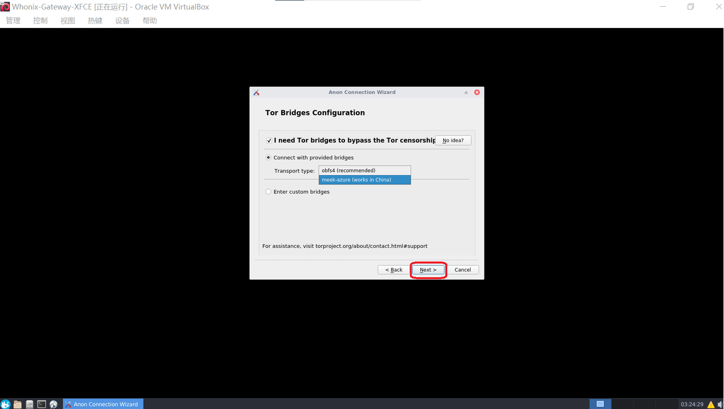Open the 控制 menu

(40, 21)
